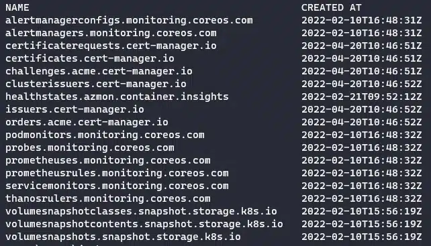Select challenges.acme.cert-manager.io text
The width and height of the screenshot is (431, 246).
tap(99, 71)
